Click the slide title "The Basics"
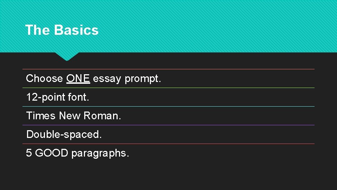Image resolution: width=337 pixels, height=190 pixels. click(x=62, y=30)
